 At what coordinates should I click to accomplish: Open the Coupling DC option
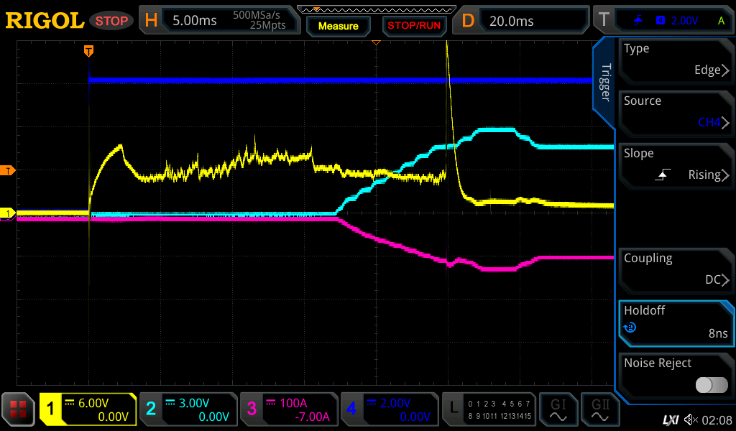pos(674,269)
